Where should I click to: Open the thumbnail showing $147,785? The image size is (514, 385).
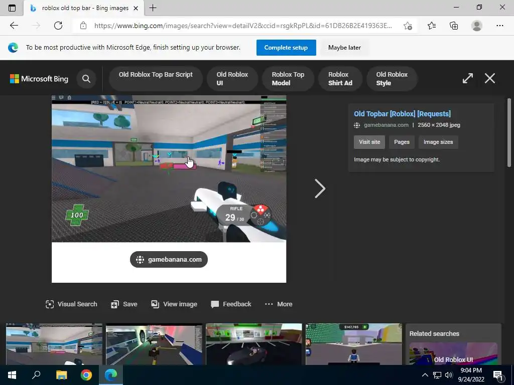click(354, 344)
